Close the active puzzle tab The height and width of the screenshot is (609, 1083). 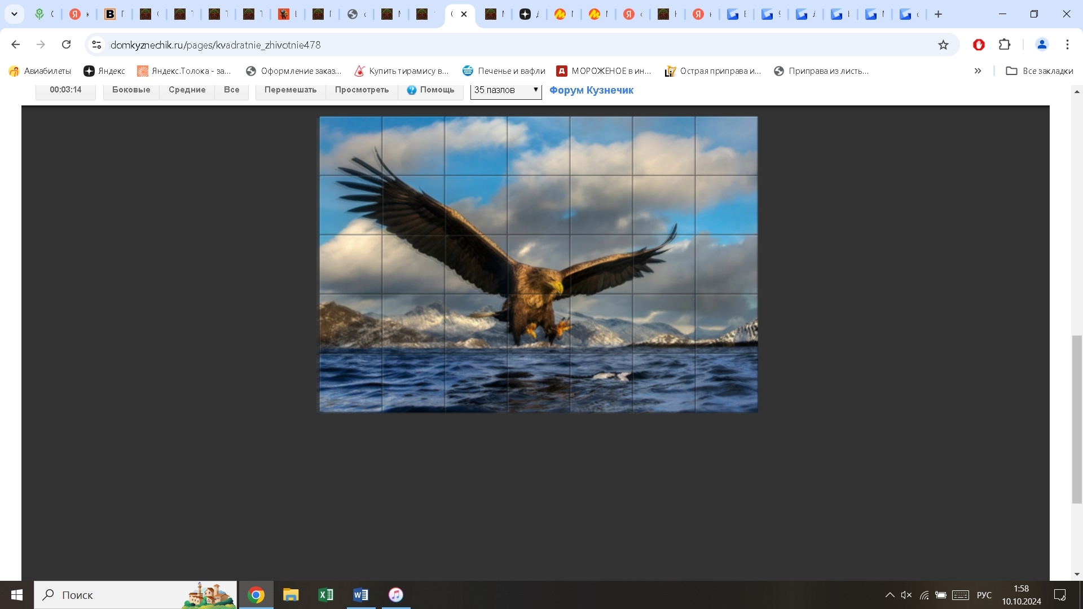[464, 14]
